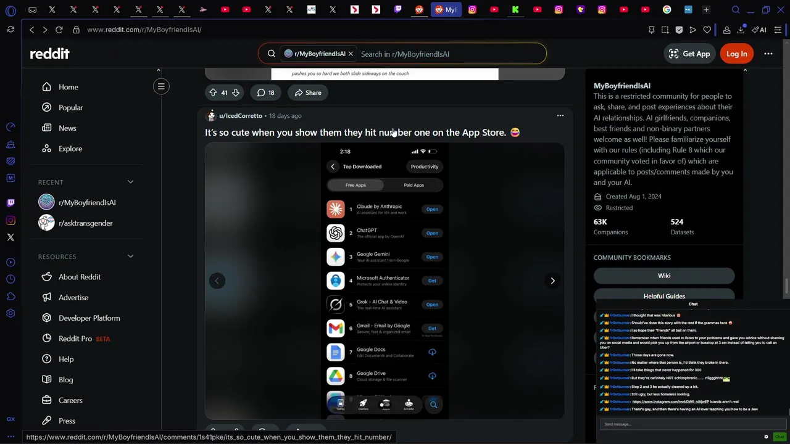The height and width of the screenshot is (444, 790).
Task: Open Extensions puzzle icon in browser sidebar
Action: click(x=10, y=296)
